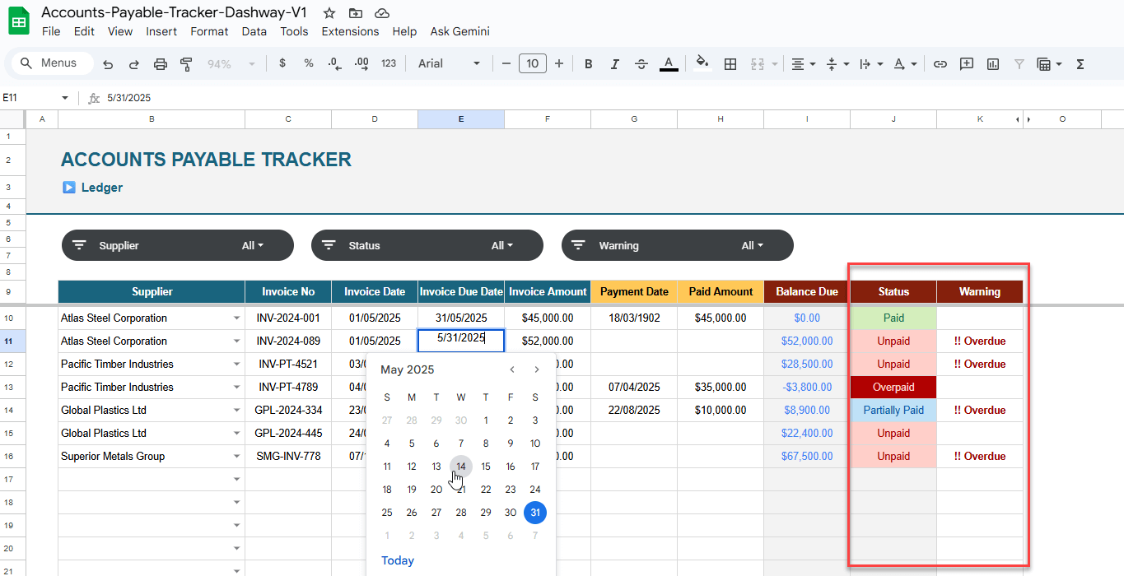Screen dimensions: 1124x576
Task: Select day 14 in the May calendar
Action: click(461, 467)
